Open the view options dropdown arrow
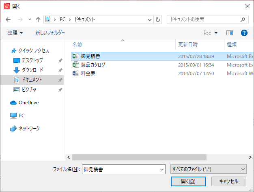The height and width of the screenshot is (192, 254). [216, 33]
